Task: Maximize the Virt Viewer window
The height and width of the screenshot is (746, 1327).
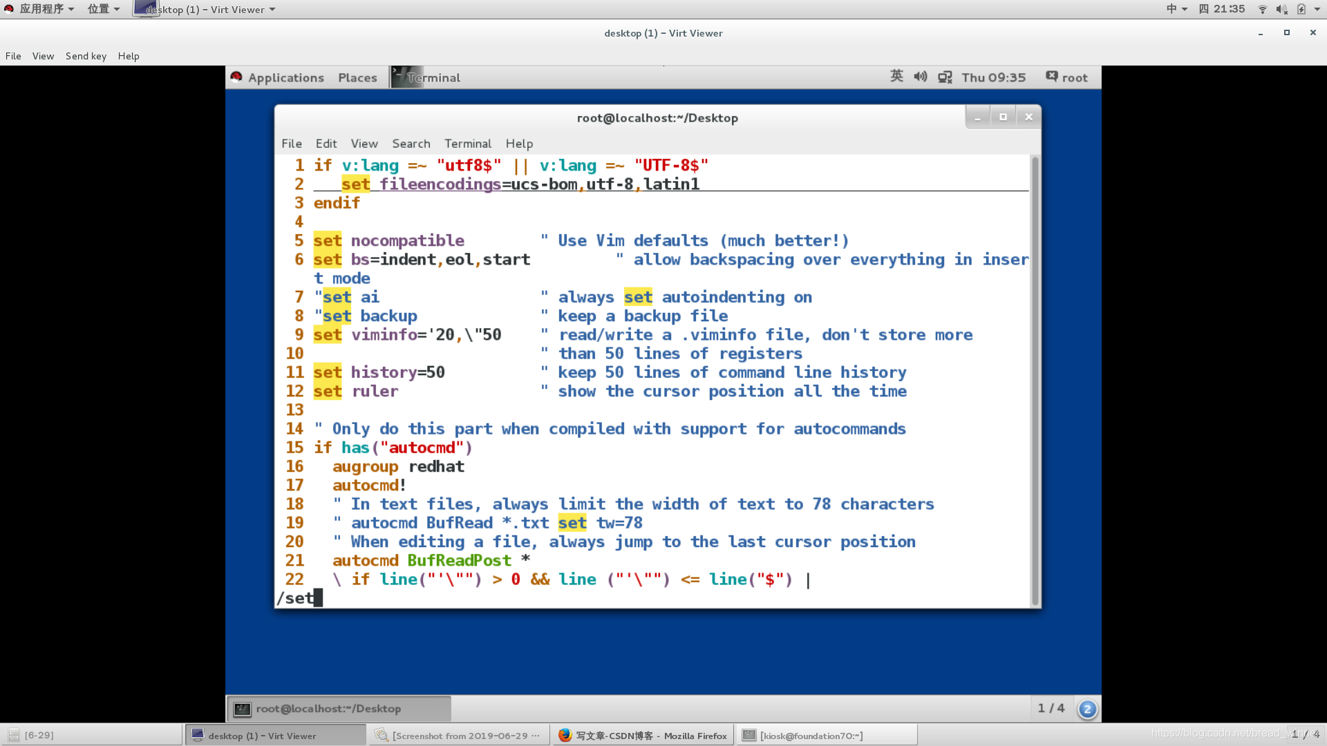Action: point(1287,32)
